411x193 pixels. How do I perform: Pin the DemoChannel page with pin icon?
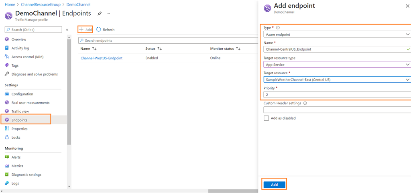tap(100, 13)
